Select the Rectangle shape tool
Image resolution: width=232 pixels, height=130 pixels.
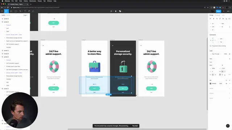(16, 11)
